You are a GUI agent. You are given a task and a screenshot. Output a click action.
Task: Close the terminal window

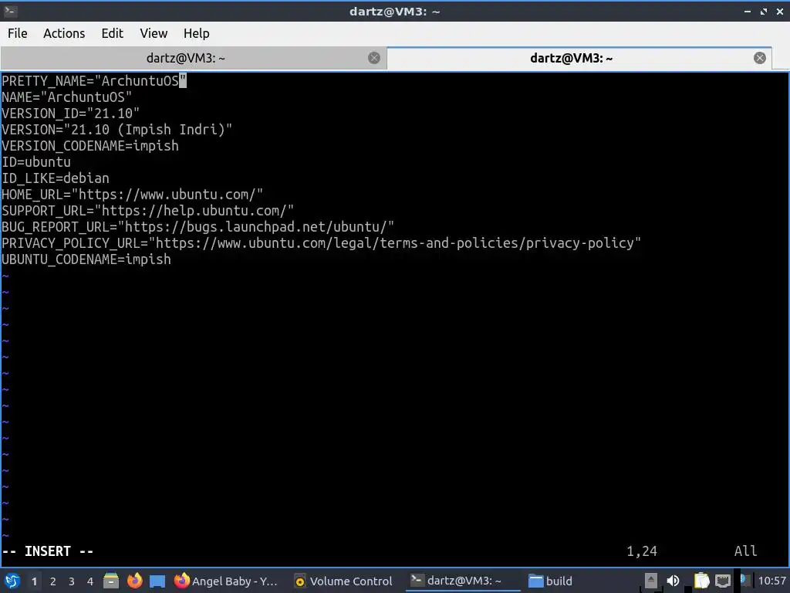point(780,11)
